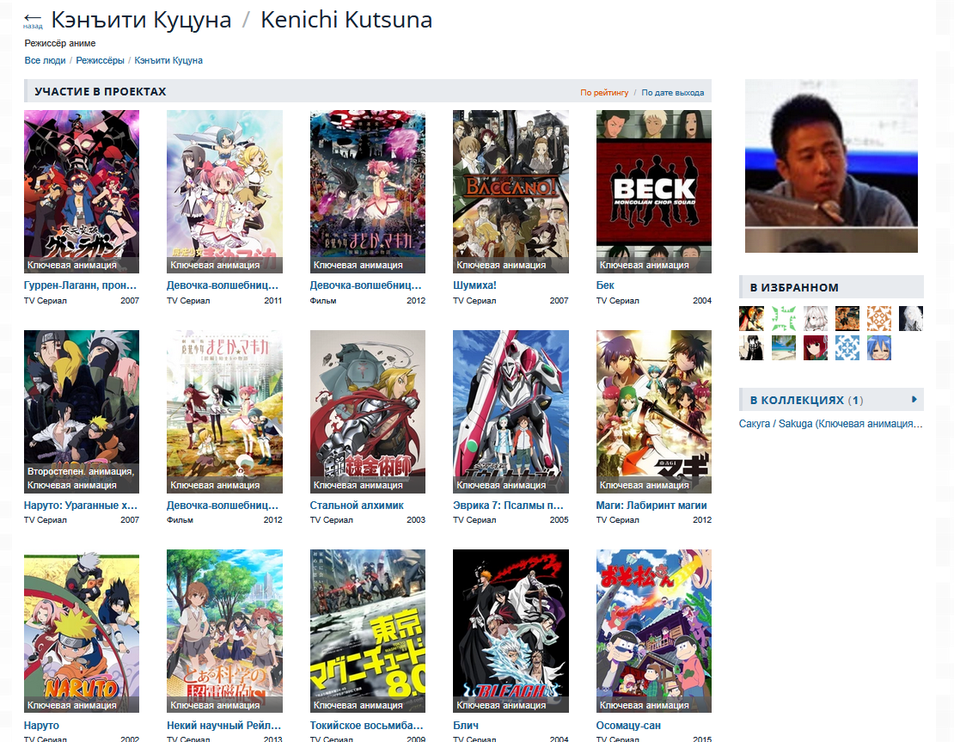Open Режиссёры breadcrumb link
The width and height of the screenshot is (954, 742).
click(x=100, y=60)
